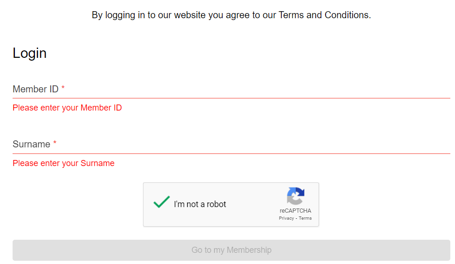Click the reCAPTCHA text under the logo
Screen dimensions: 455x264
click(x=296, y=211)
